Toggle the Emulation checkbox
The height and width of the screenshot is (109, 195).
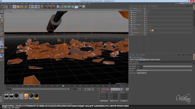click(x=138, y=64)
